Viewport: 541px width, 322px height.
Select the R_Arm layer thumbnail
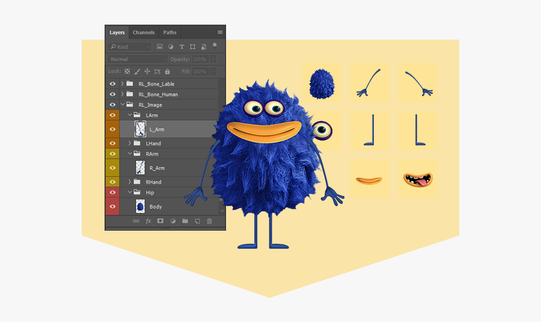[x=140, y=168]
